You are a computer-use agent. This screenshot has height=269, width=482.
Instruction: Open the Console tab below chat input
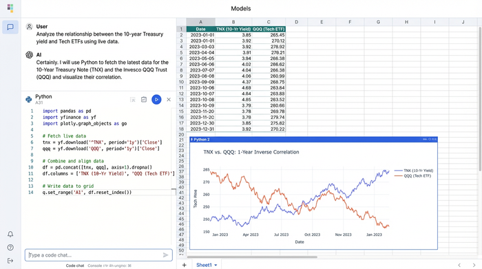click(x=109, y=266)
